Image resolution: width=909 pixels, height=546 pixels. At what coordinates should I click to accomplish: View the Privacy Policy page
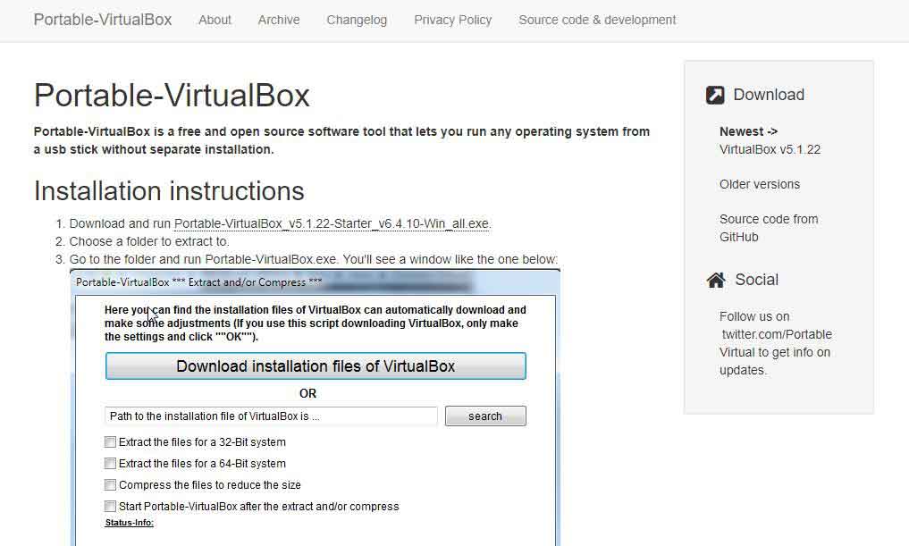452,19
